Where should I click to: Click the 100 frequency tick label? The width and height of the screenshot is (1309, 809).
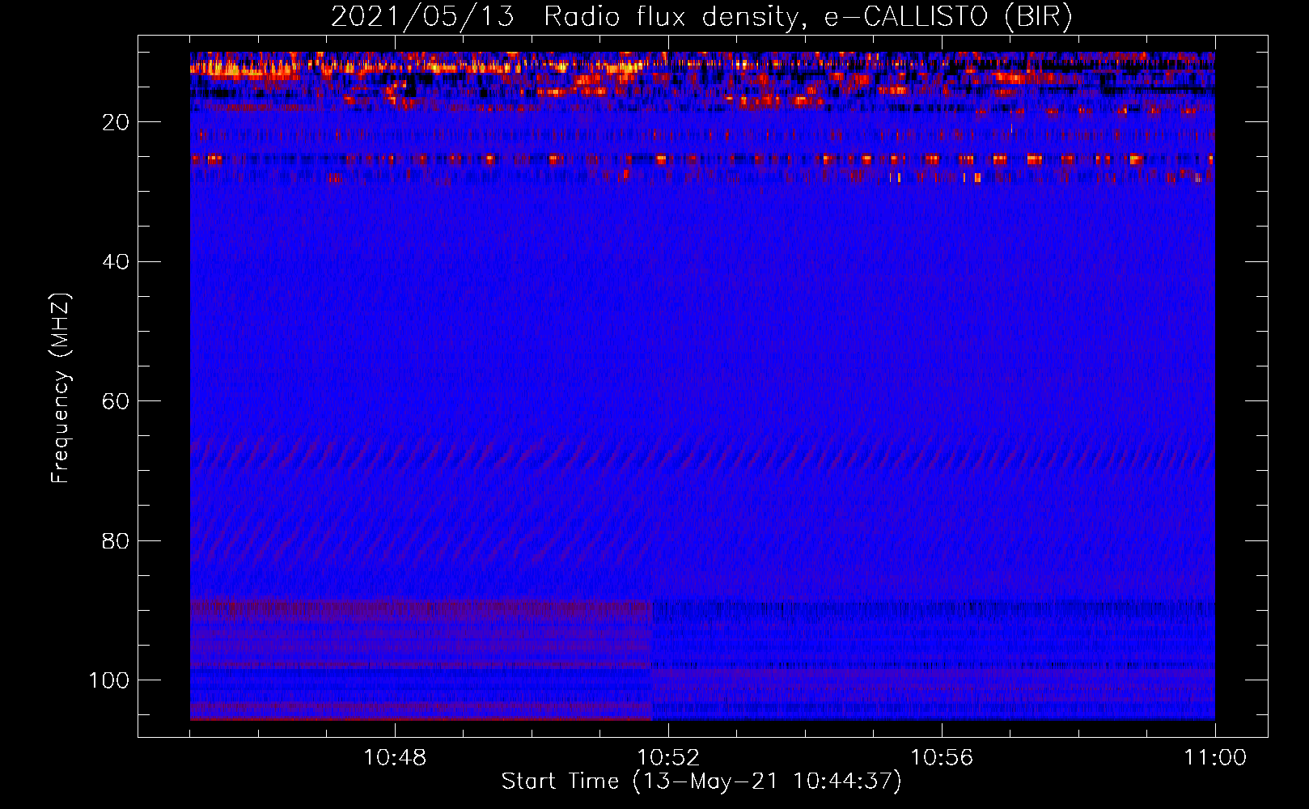(x=109, y=680)
